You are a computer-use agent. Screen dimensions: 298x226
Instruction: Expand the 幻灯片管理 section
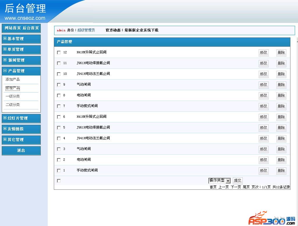point(21,118)
